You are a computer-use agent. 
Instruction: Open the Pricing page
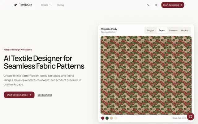click(x=60, y=5)
